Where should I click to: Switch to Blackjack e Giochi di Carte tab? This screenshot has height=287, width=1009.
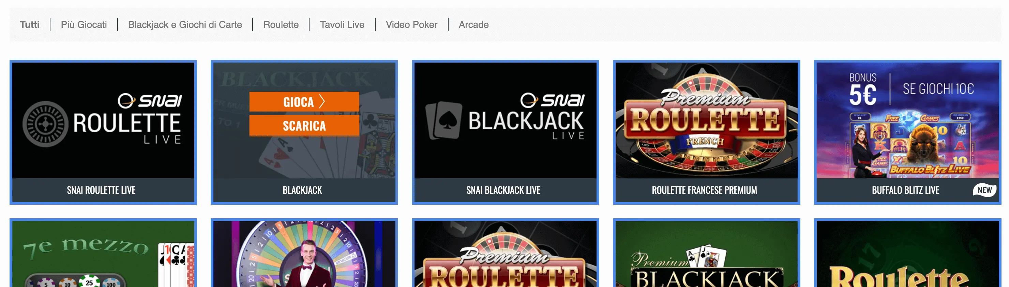(185, 24)
